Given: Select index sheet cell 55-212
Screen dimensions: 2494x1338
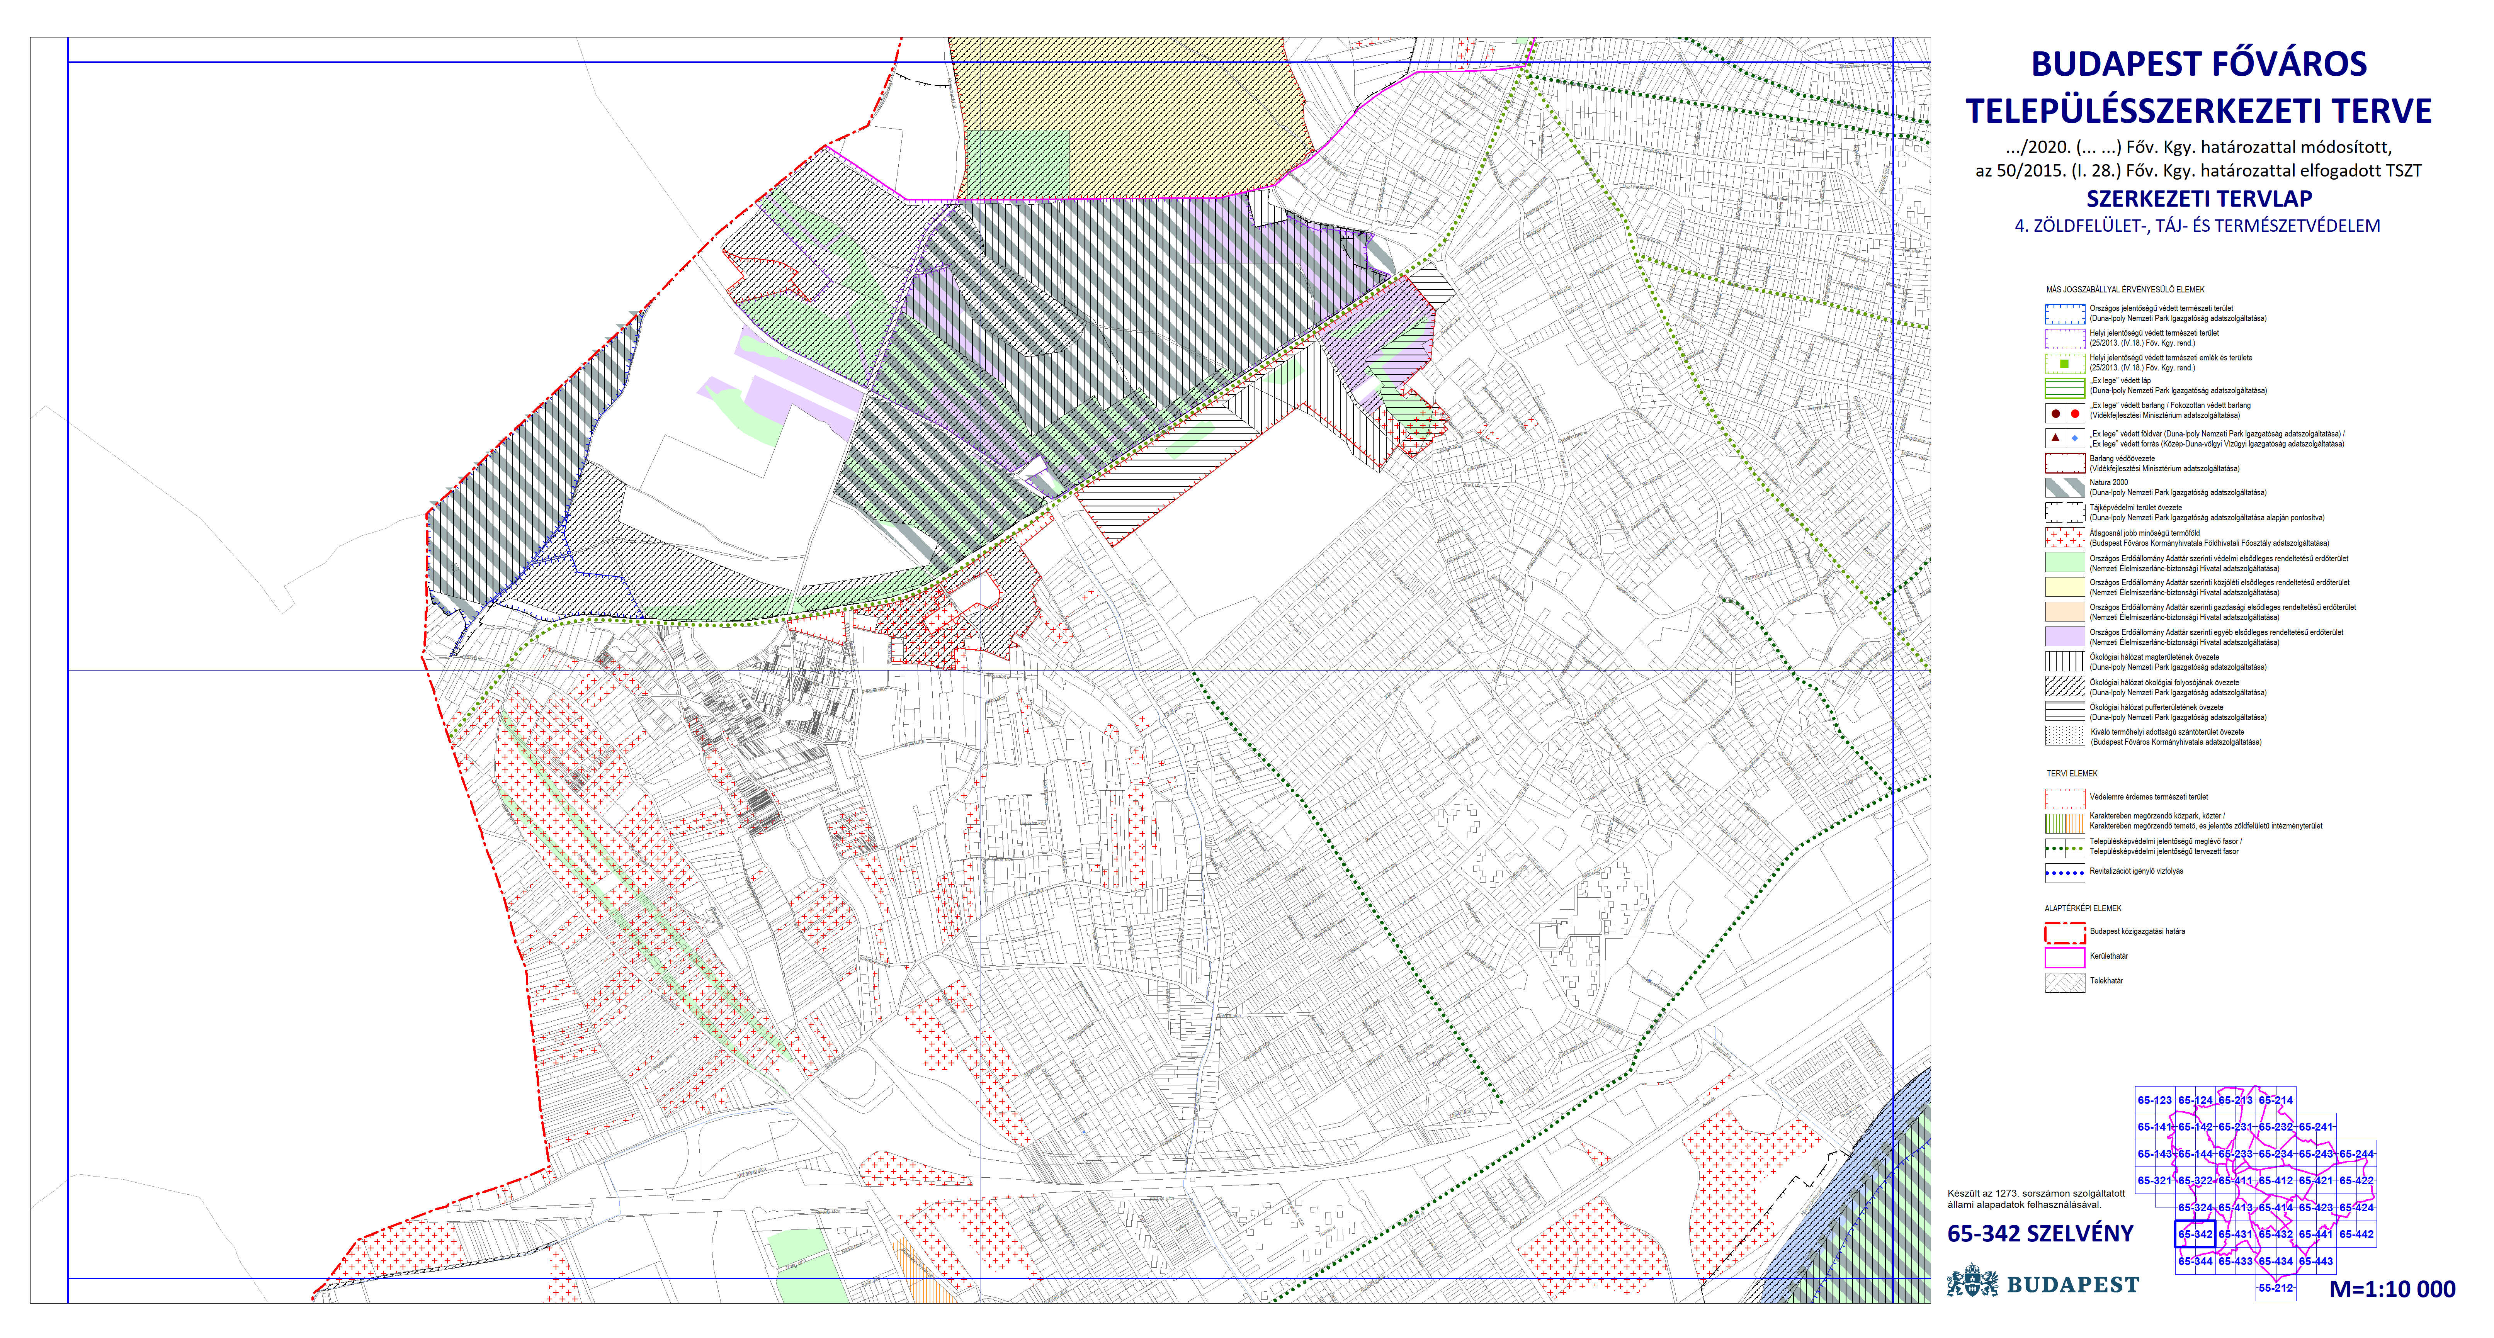Looking at the screenshot, I should tap(2276, 1288).
